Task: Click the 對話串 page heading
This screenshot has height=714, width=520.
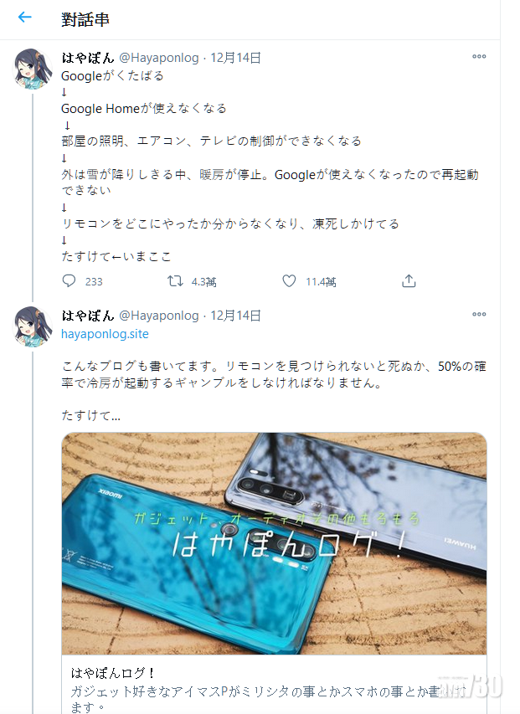Action: pos(85,19)
